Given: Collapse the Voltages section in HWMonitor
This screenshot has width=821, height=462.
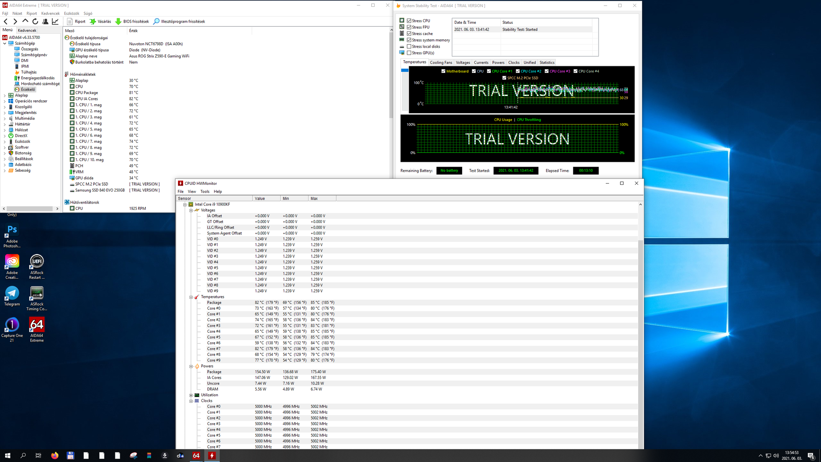Looking at the screenshot, I should (191, 211).
